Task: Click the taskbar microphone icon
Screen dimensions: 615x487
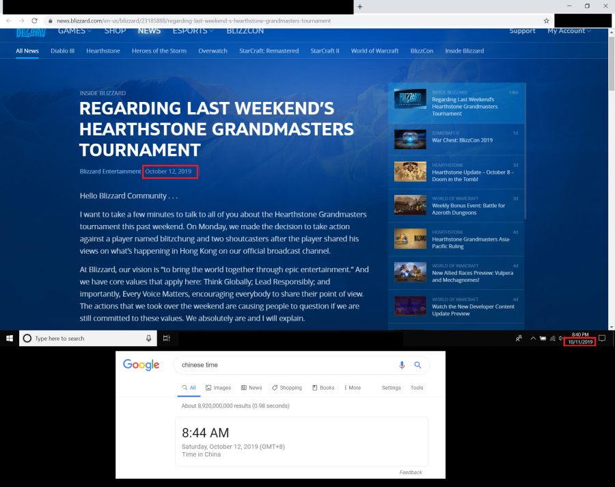Action: tap(149, 338)
